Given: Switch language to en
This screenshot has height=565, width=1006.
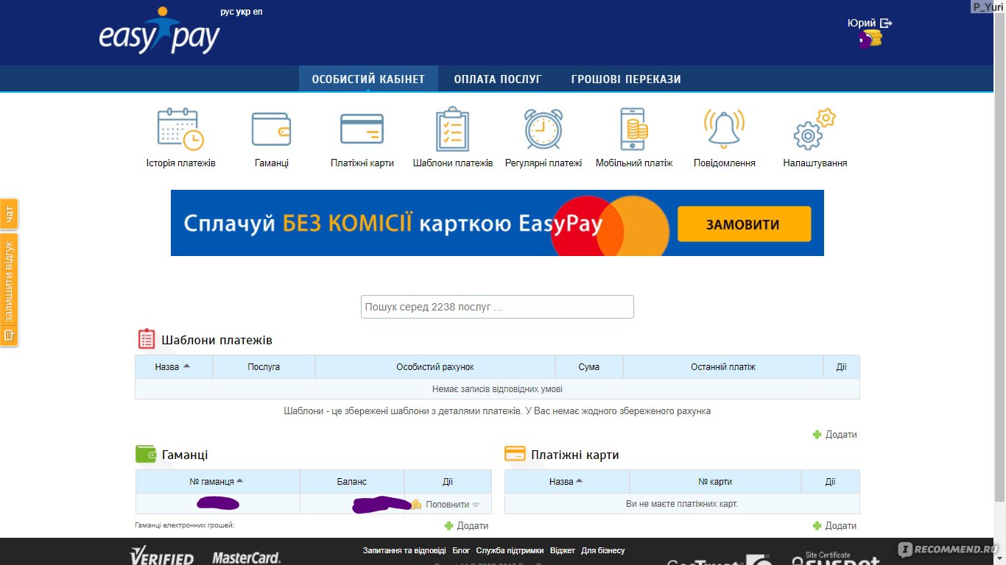Looking at the screenshot, I should click(257, 13).
